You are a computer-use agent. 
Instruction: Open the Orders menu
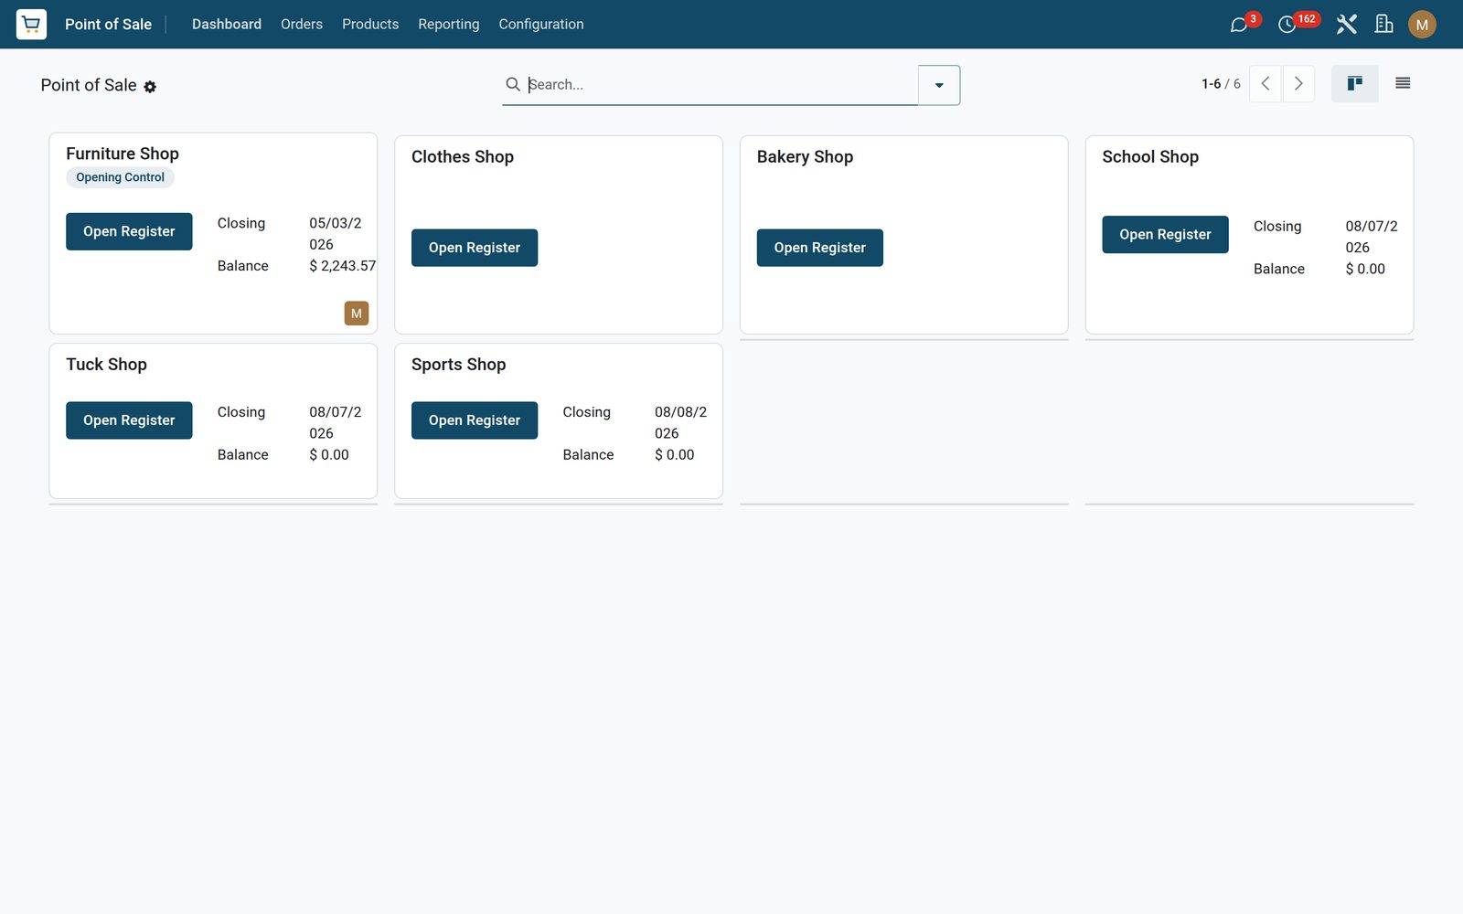(x=302, y=25)
